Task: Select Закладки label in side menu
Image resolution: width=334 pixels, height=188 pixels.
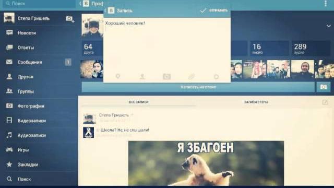Action: pyautogui.click(x=28, y=164)
